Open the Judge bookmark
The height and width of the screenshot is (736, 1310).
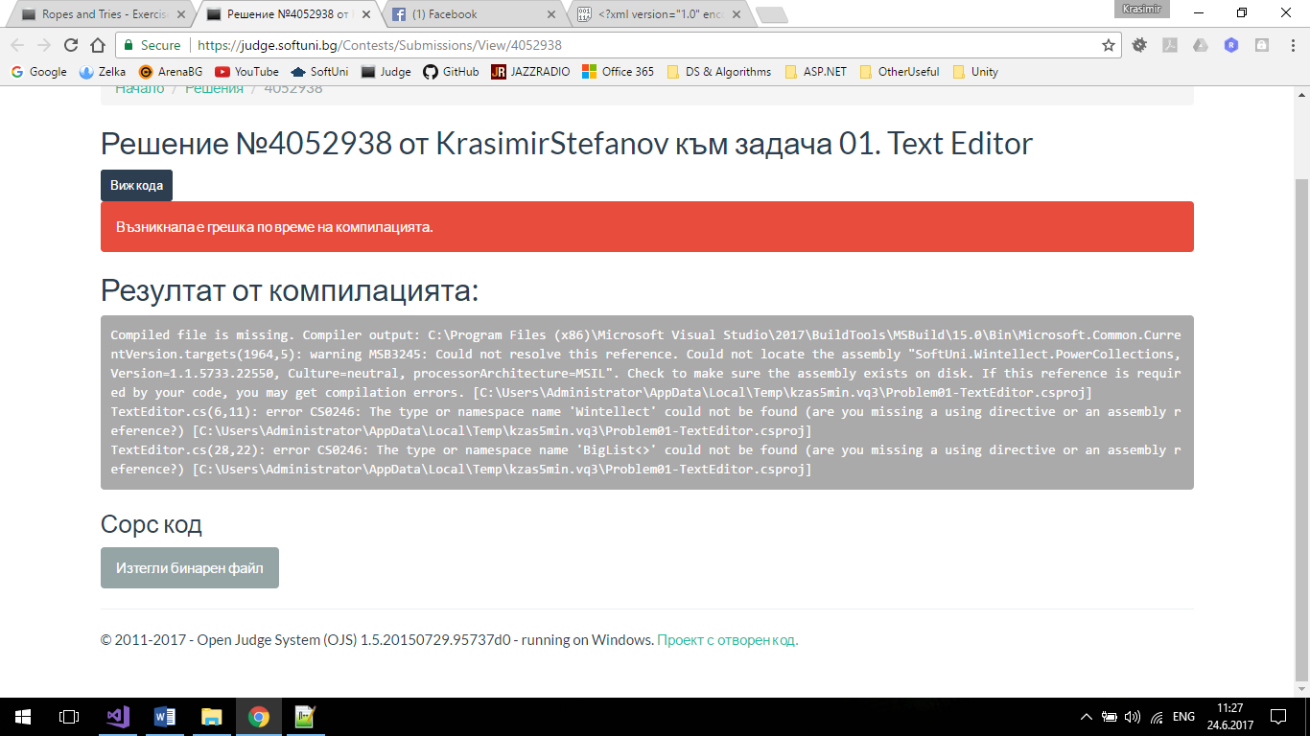pyautogui.click(x=386, y=72)
